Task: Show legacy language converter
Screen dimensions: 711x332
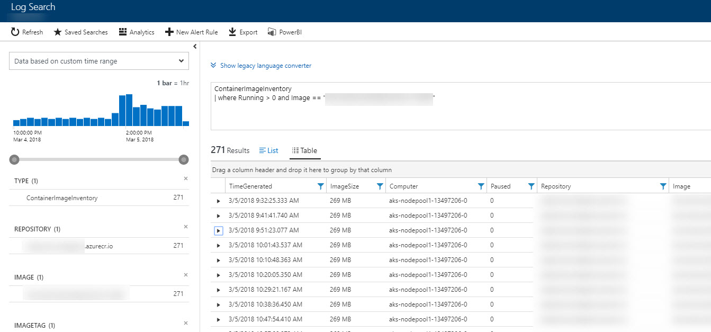Action: click(x=261, y=65)
